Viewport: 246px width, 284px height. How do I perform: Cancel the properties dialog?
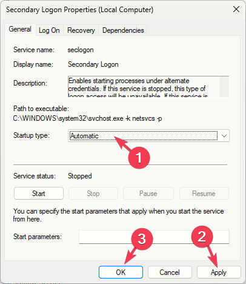point(170,272)
